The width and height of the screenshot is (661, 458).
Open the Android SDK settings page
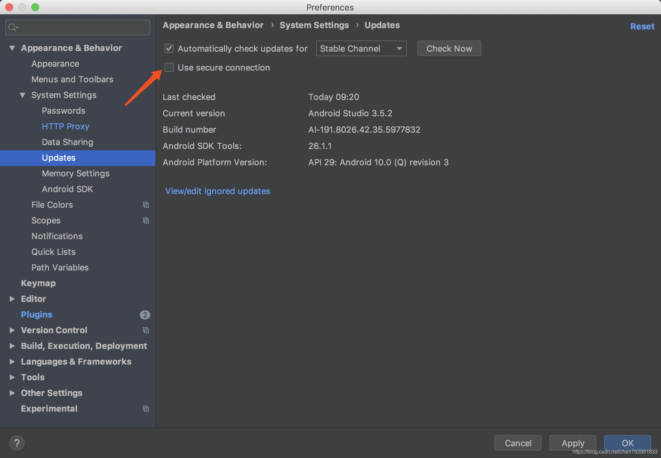point(67,189)
